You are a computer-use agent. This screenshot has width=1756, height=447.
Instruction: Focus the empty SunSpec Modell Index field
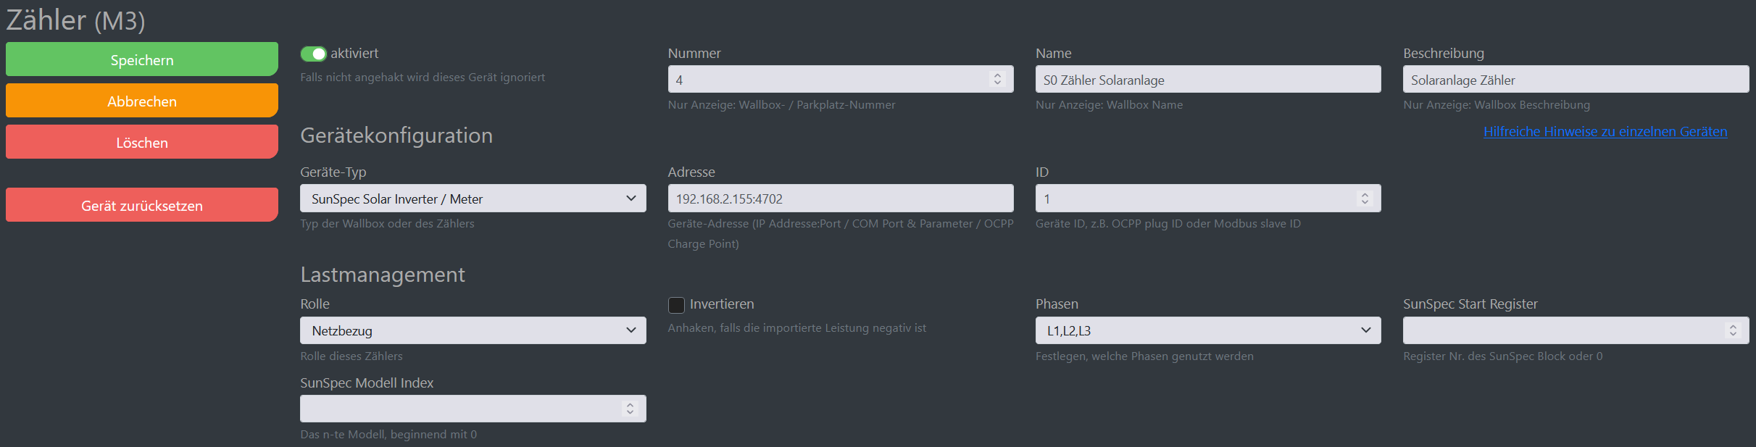pyautogui.click(x=464, y=408)
